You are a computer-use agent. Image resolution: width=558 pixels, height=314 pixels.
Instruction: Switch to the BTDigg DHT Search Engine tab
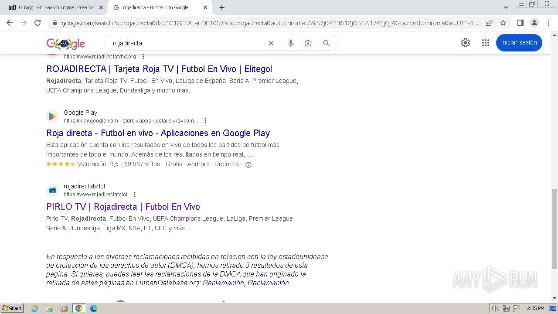(x=54, y=7)
